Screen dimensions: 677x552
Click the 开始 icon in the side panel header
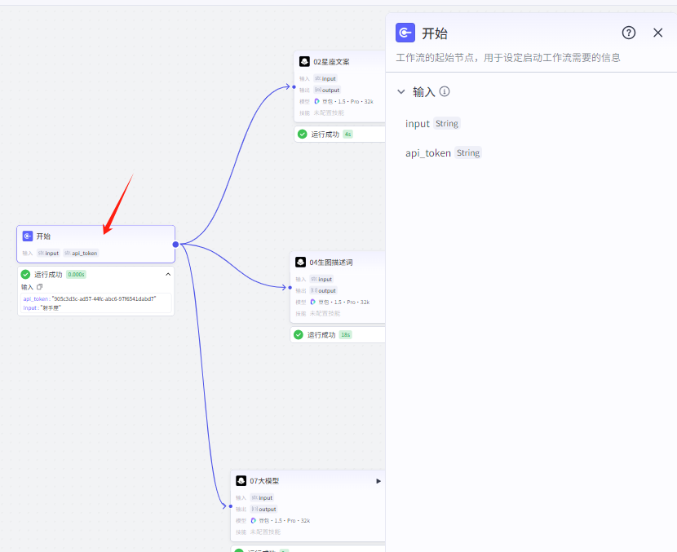point(405,33)
